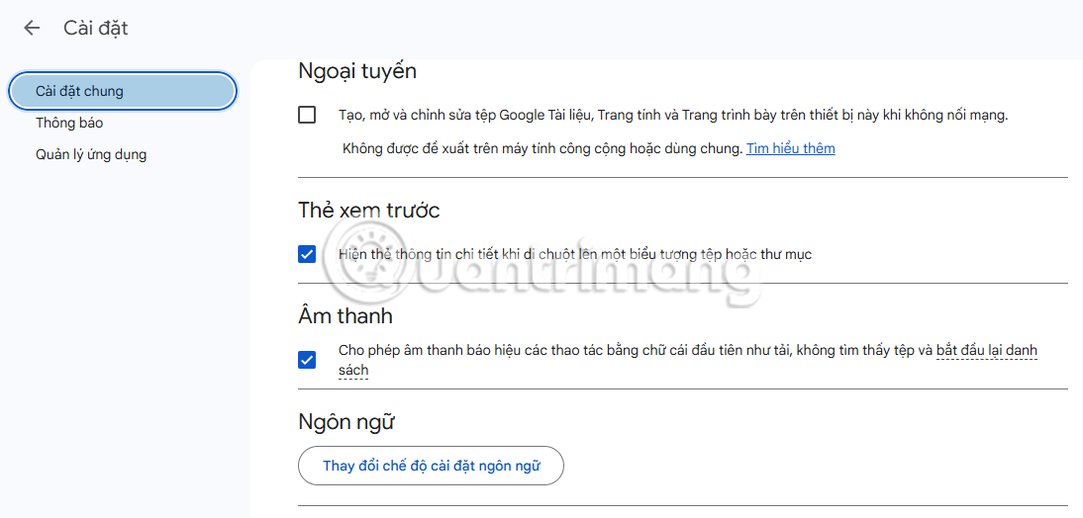Click the Thẻ xem trước heading

[368, 210]
